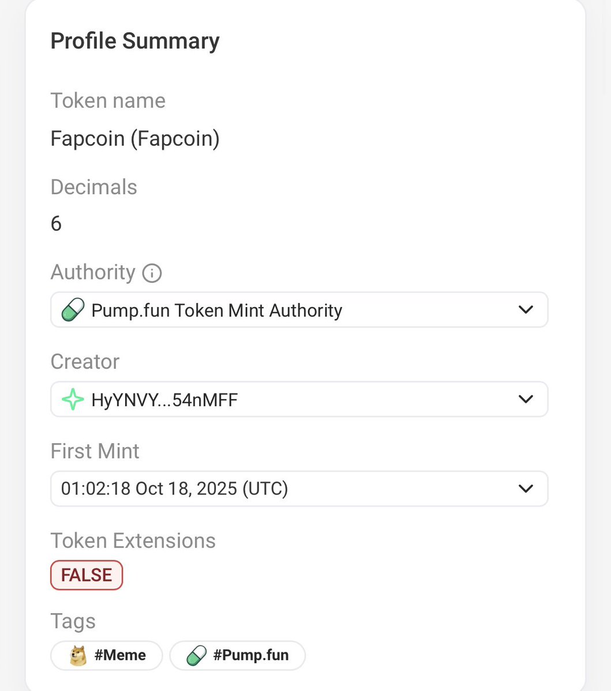Click the Authority label text
The height and width of the screenshot is (691, 611).
(93, 272)
